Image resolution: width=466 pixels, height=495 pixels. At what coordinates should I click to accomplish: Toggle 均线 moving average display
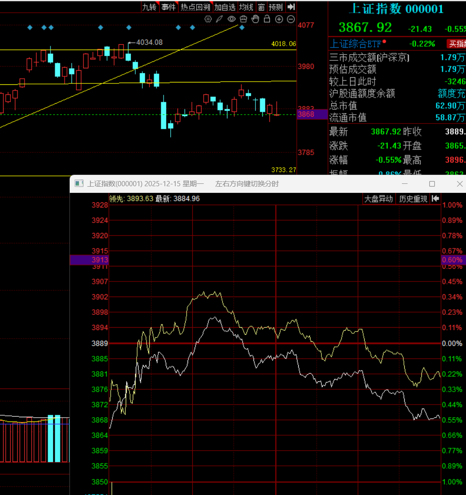246,7
